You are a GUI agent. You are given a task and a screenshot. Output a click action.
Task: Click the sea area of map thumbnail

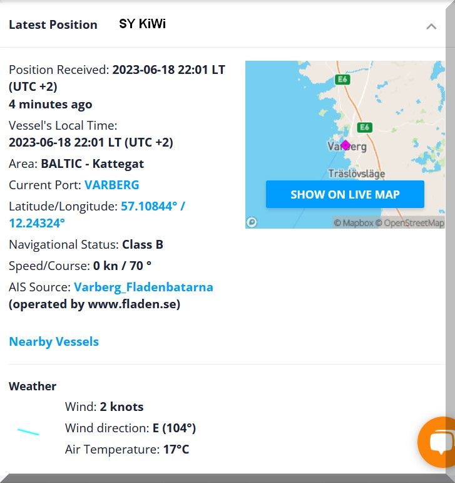click(275, 125)
